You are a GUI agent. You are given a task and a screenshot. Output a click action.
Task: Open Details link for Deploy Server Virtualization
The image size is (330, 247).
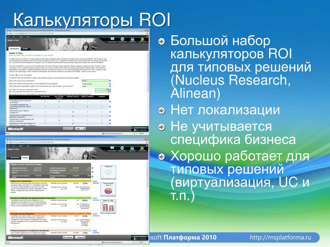95,181
